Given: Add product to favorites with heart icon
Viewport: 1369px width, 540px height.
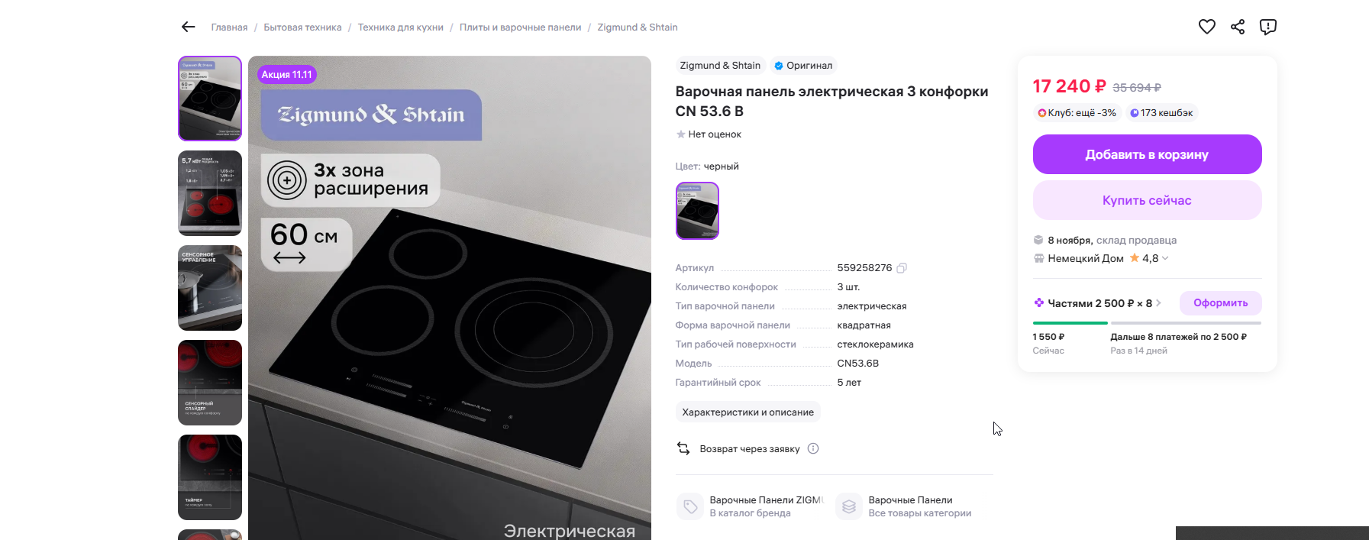Looking at the screenshot, I should coord(1207,27).
